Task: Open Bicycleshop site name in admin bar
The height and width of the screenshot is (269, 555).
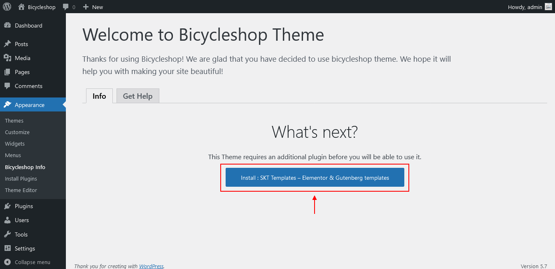Action: 42,7
